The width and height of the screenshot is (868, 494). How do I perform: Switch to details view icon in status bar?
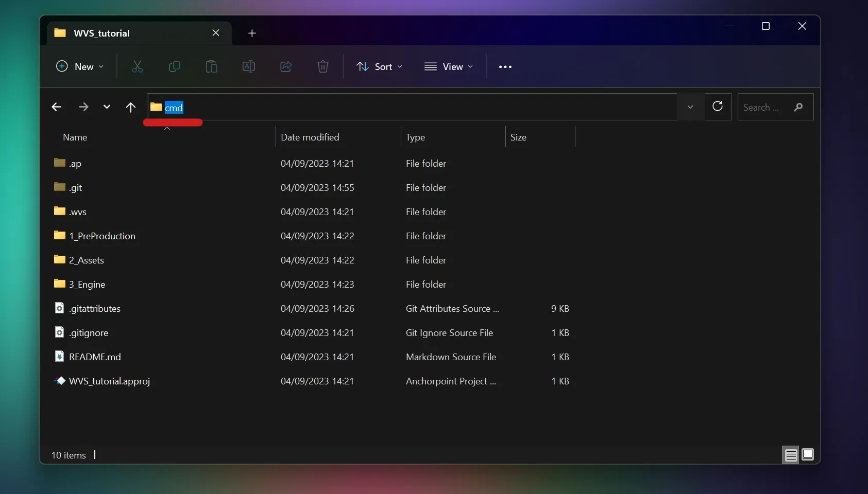pos(791,455)
